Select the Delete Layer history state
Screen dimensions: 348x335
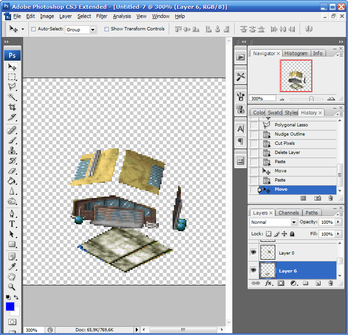click(x=298, y=153)
